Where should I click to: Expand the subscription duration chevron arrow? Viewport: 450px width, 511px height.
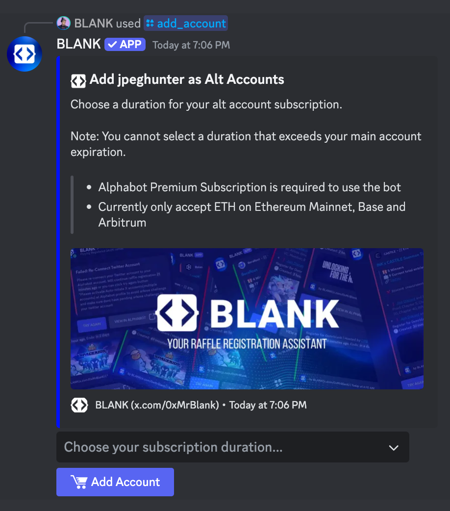tap(394, 447)
